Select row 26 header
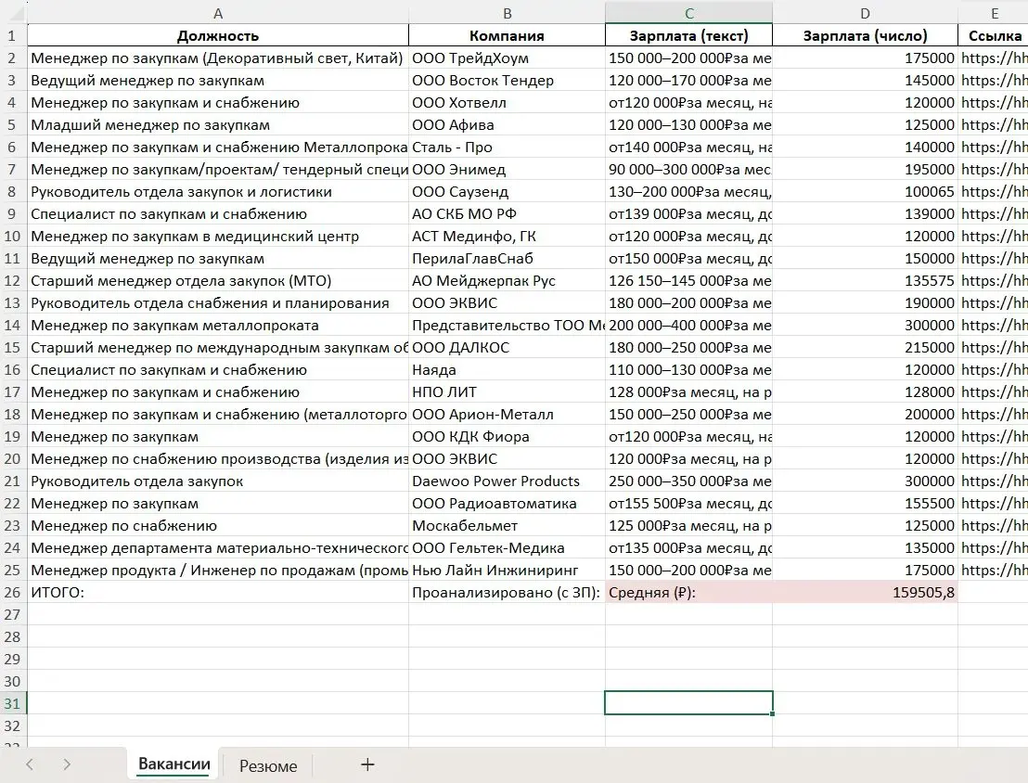 (x=13, y=593)
